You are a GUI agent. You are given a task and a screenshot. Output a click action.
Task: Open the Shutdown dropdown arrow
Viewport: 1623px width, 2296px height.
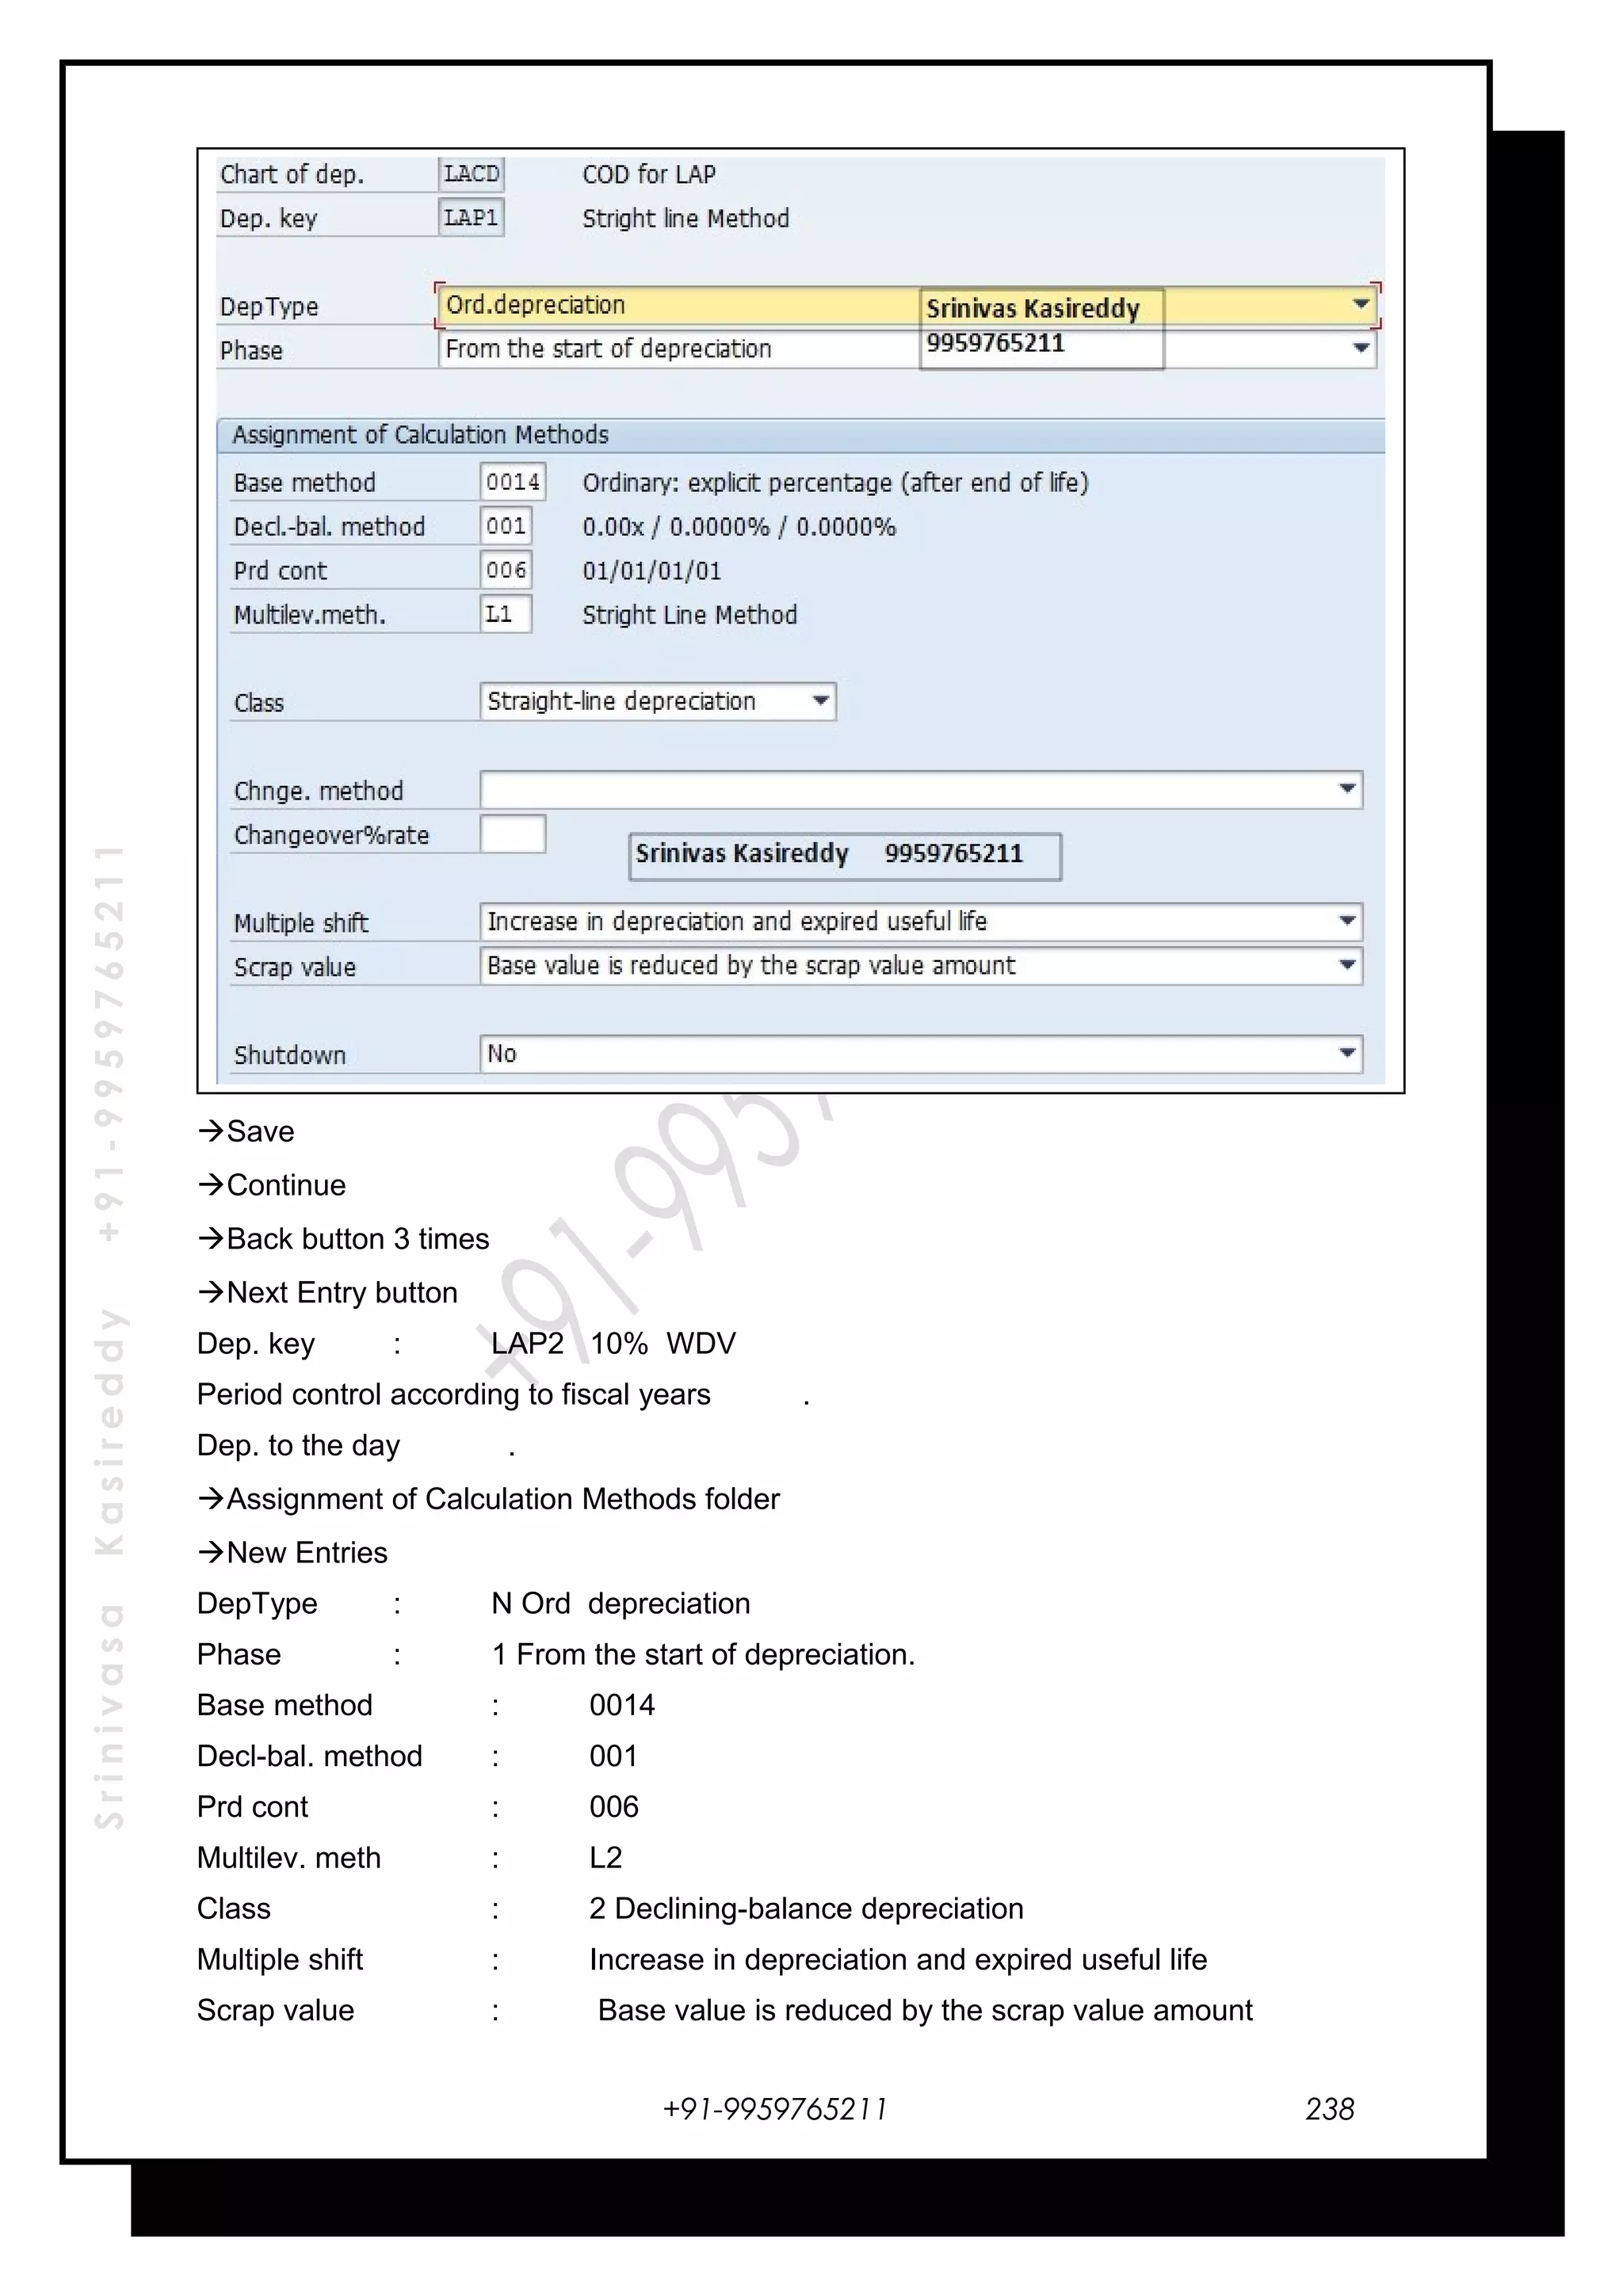click(x=1347, y=1053)
